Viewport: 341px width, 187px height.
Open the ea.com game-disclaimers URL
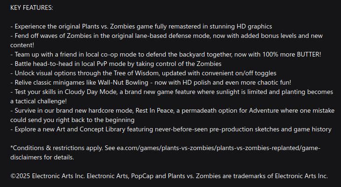218,148
